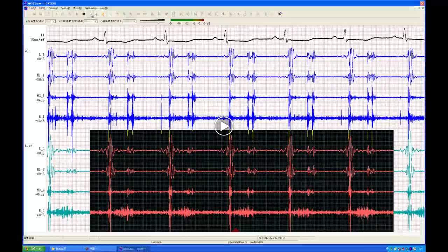Open the headphone low-cut filter dropdown
This screenshot has height=252, width=448.
[95, 21]
